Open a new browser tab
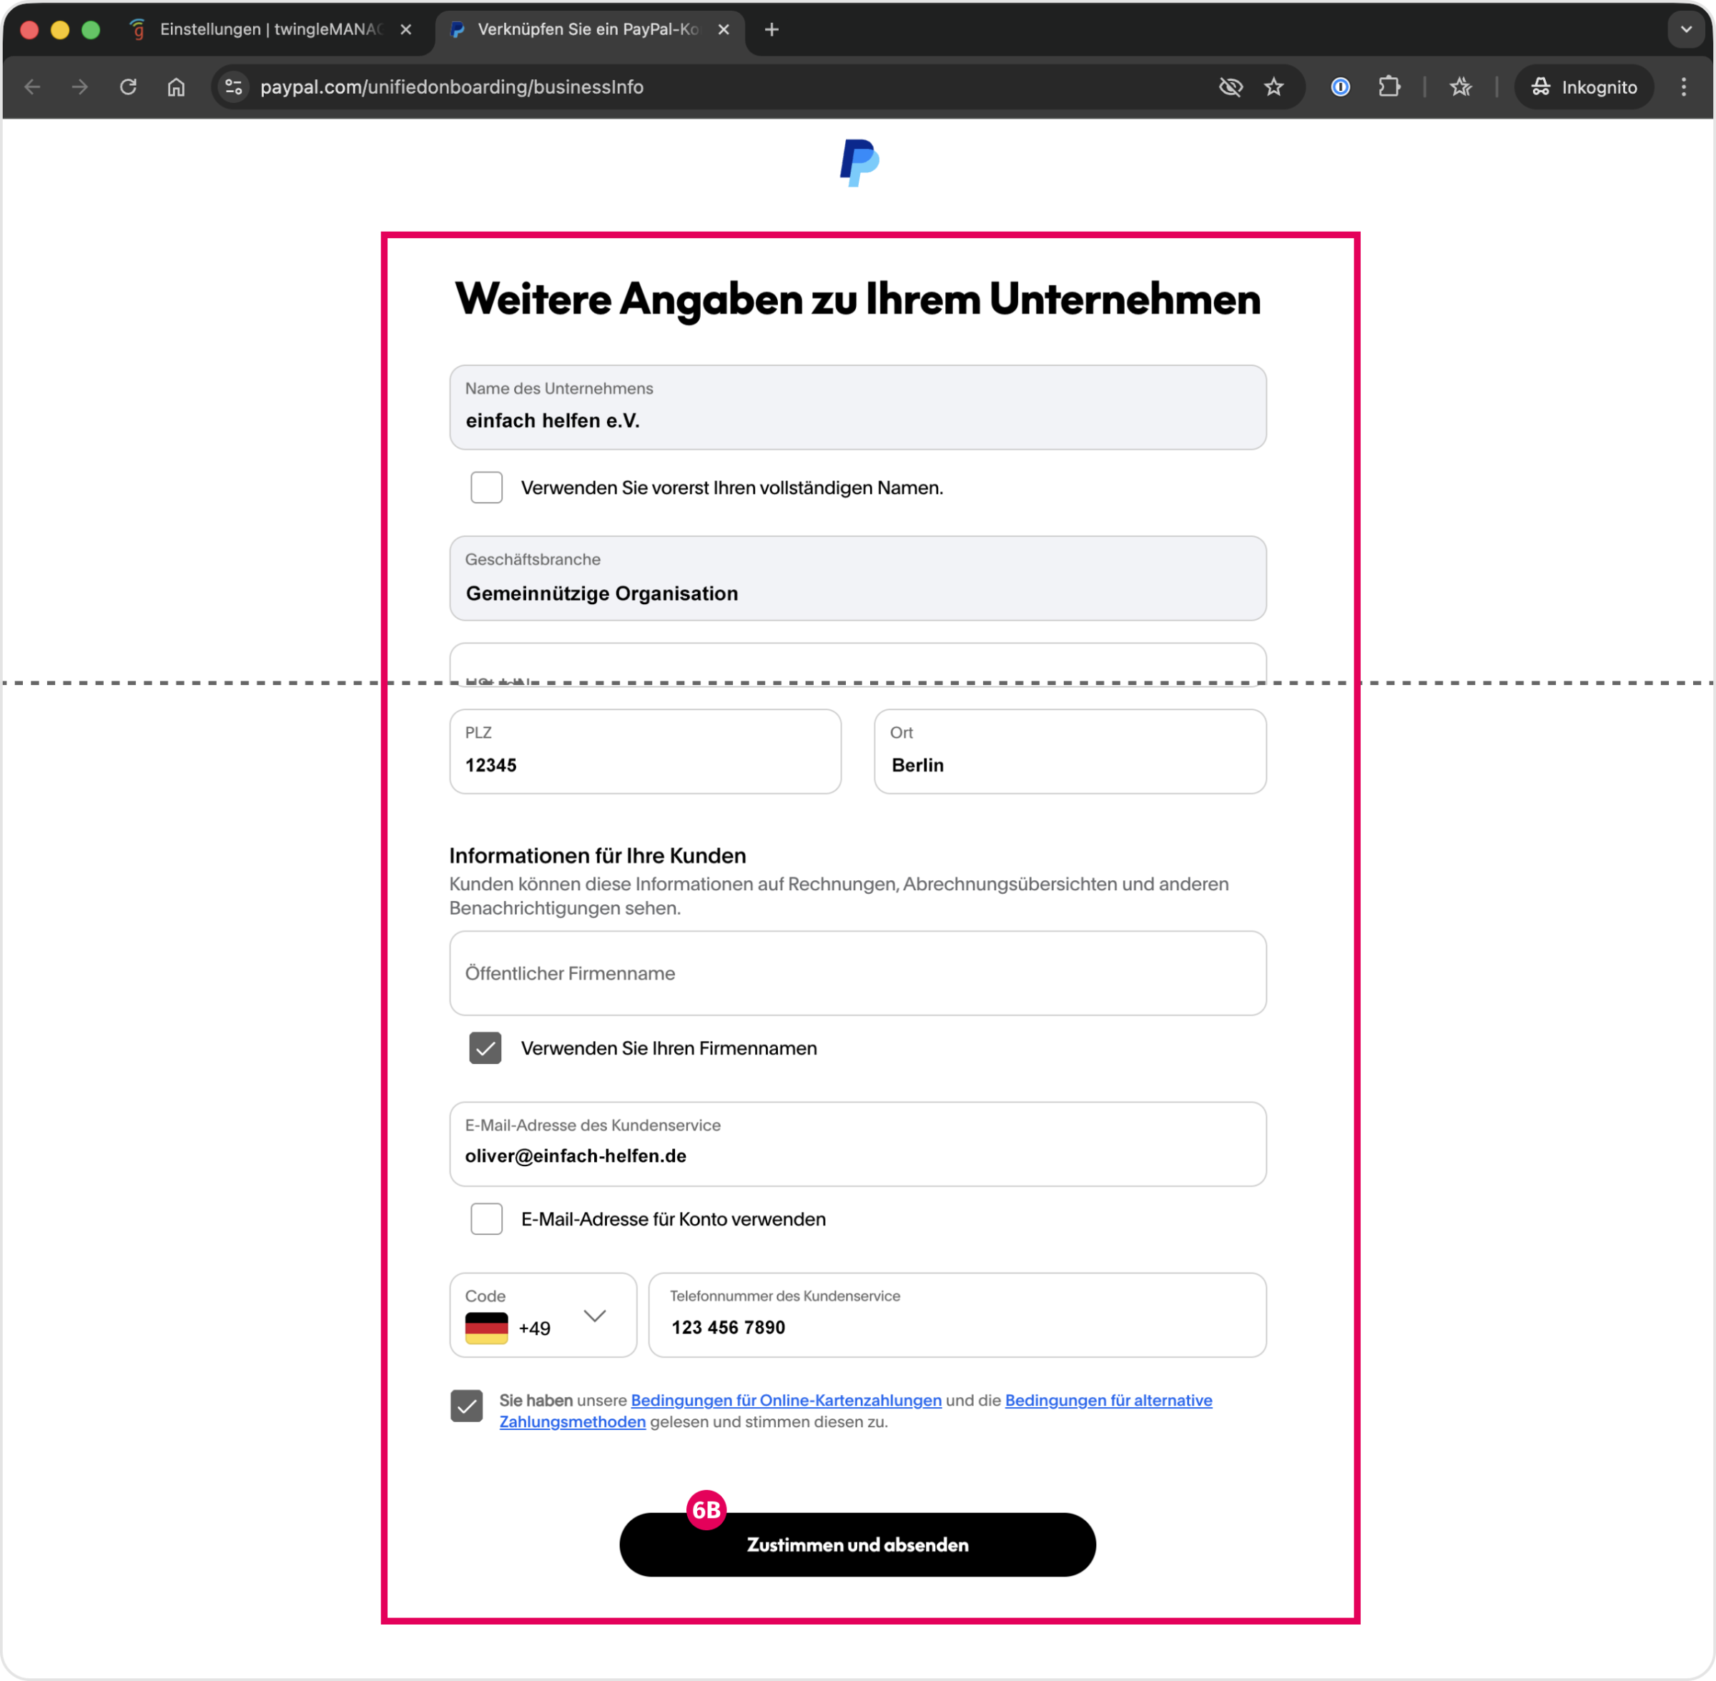Image resolution: width=1716 pixels, height=1681 pixels. point(771,29)
